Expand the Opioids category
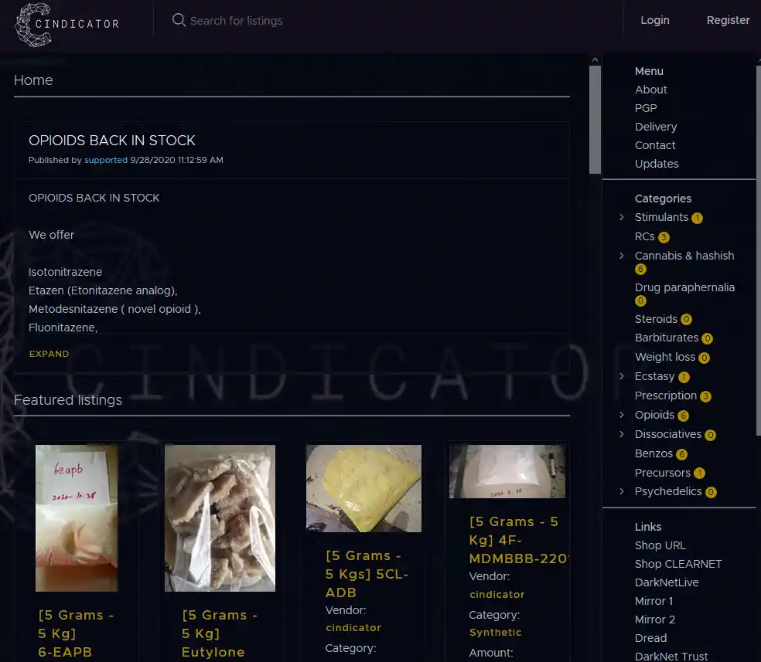This screenshot has height=662, width=761. pyautogui.click(x=622, y=415)
